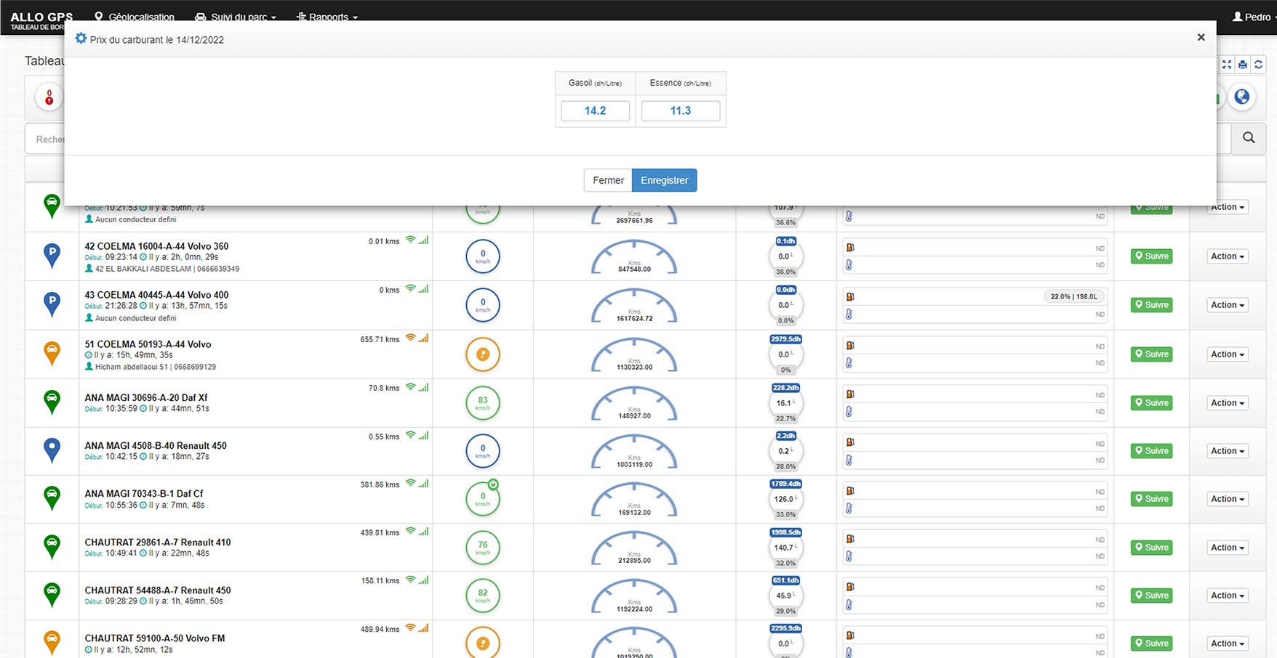This screenshot has width=1277, height=658.
Task: Click the fullscreen expand icon
Action: click(1227, 65)
